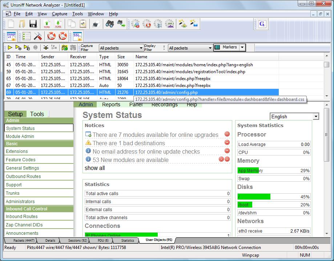Click the IP Phones Online bar
This screenshot has height=261, width=334.
158,235
